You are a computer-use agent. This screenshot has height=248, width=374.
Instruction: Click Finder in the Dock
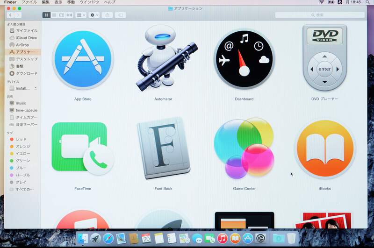pyautogui.click(x=83, y=238)
